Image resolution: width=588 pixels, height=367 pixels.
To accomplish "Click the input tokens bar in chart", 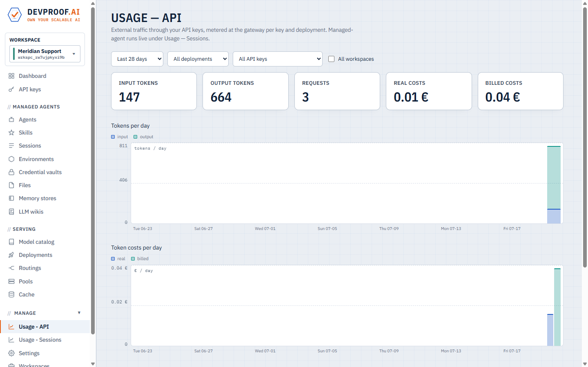I will (554, 216).
